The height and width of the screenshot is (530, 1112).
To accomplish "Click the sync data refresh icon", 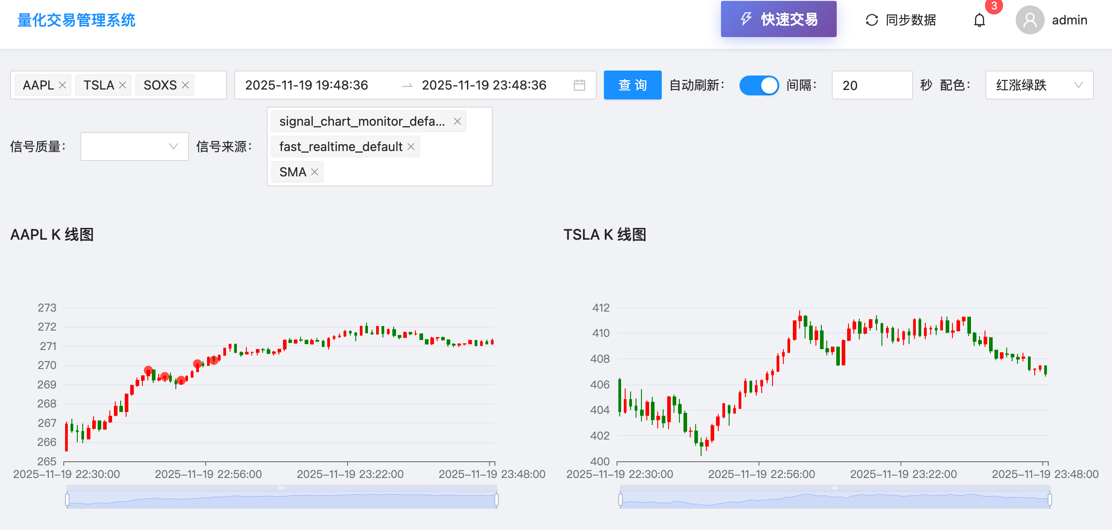I will click(x=872, y=20).
